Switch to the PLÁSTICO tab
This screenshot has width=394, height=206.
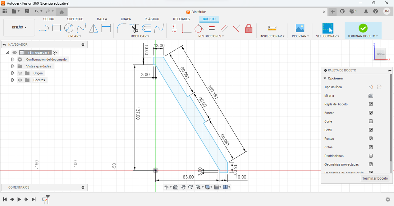click(152, 19)
